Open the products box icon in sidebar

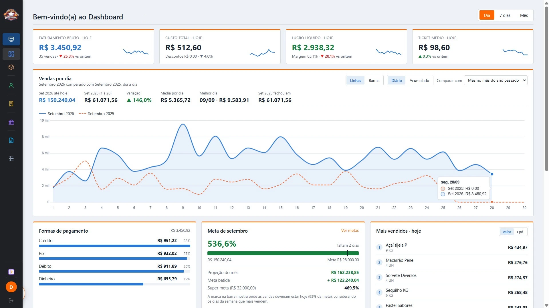[11, 67]
